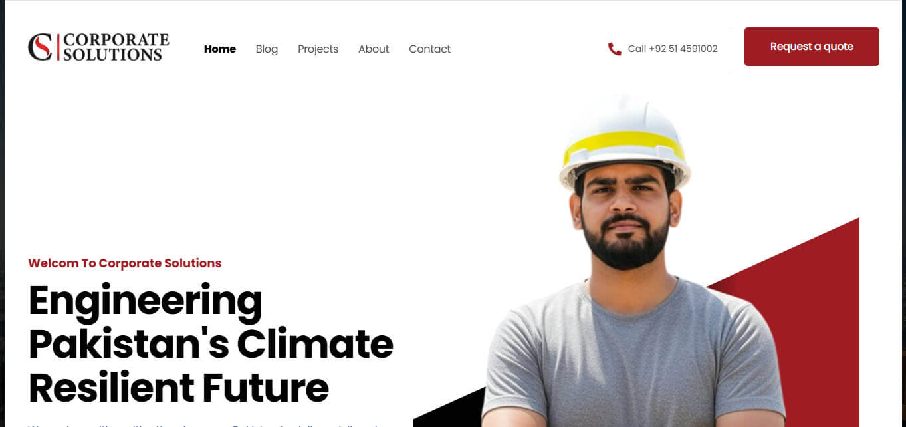The width and height of the screenshot is (906, 427).
Task: Open the Projects navigation link
Action: point(318,49)
